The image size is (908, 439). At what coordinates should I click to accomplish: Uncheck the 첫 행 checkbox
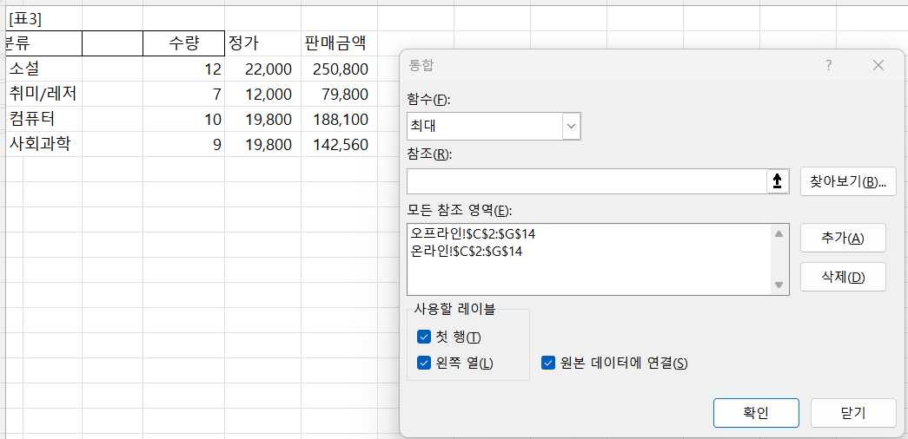[x=424, y=337]
